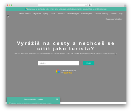Click the announcement banner about Likexpats discount
The width and height of the screenshot is (132, 112).
[66, 9]
